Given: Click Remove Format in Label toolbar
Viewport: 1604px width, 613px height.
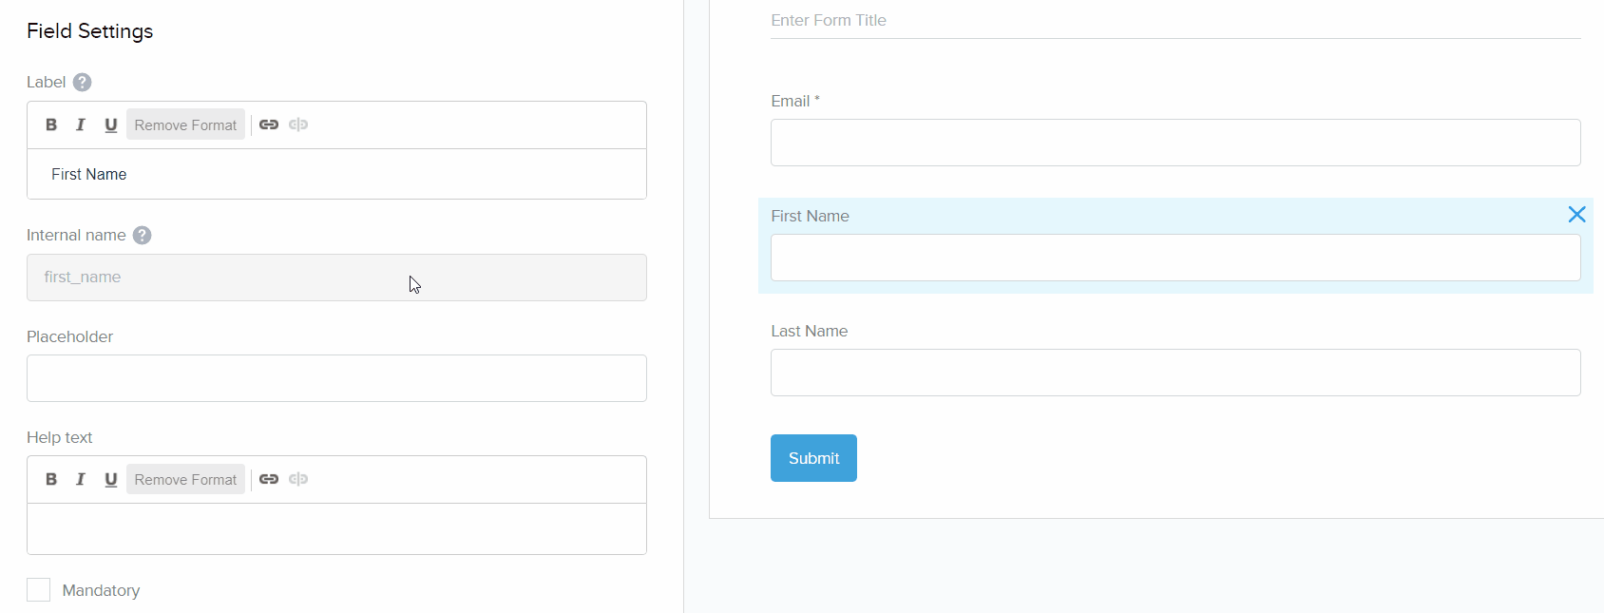Looking at the screenshot, I should coord(185,125).
